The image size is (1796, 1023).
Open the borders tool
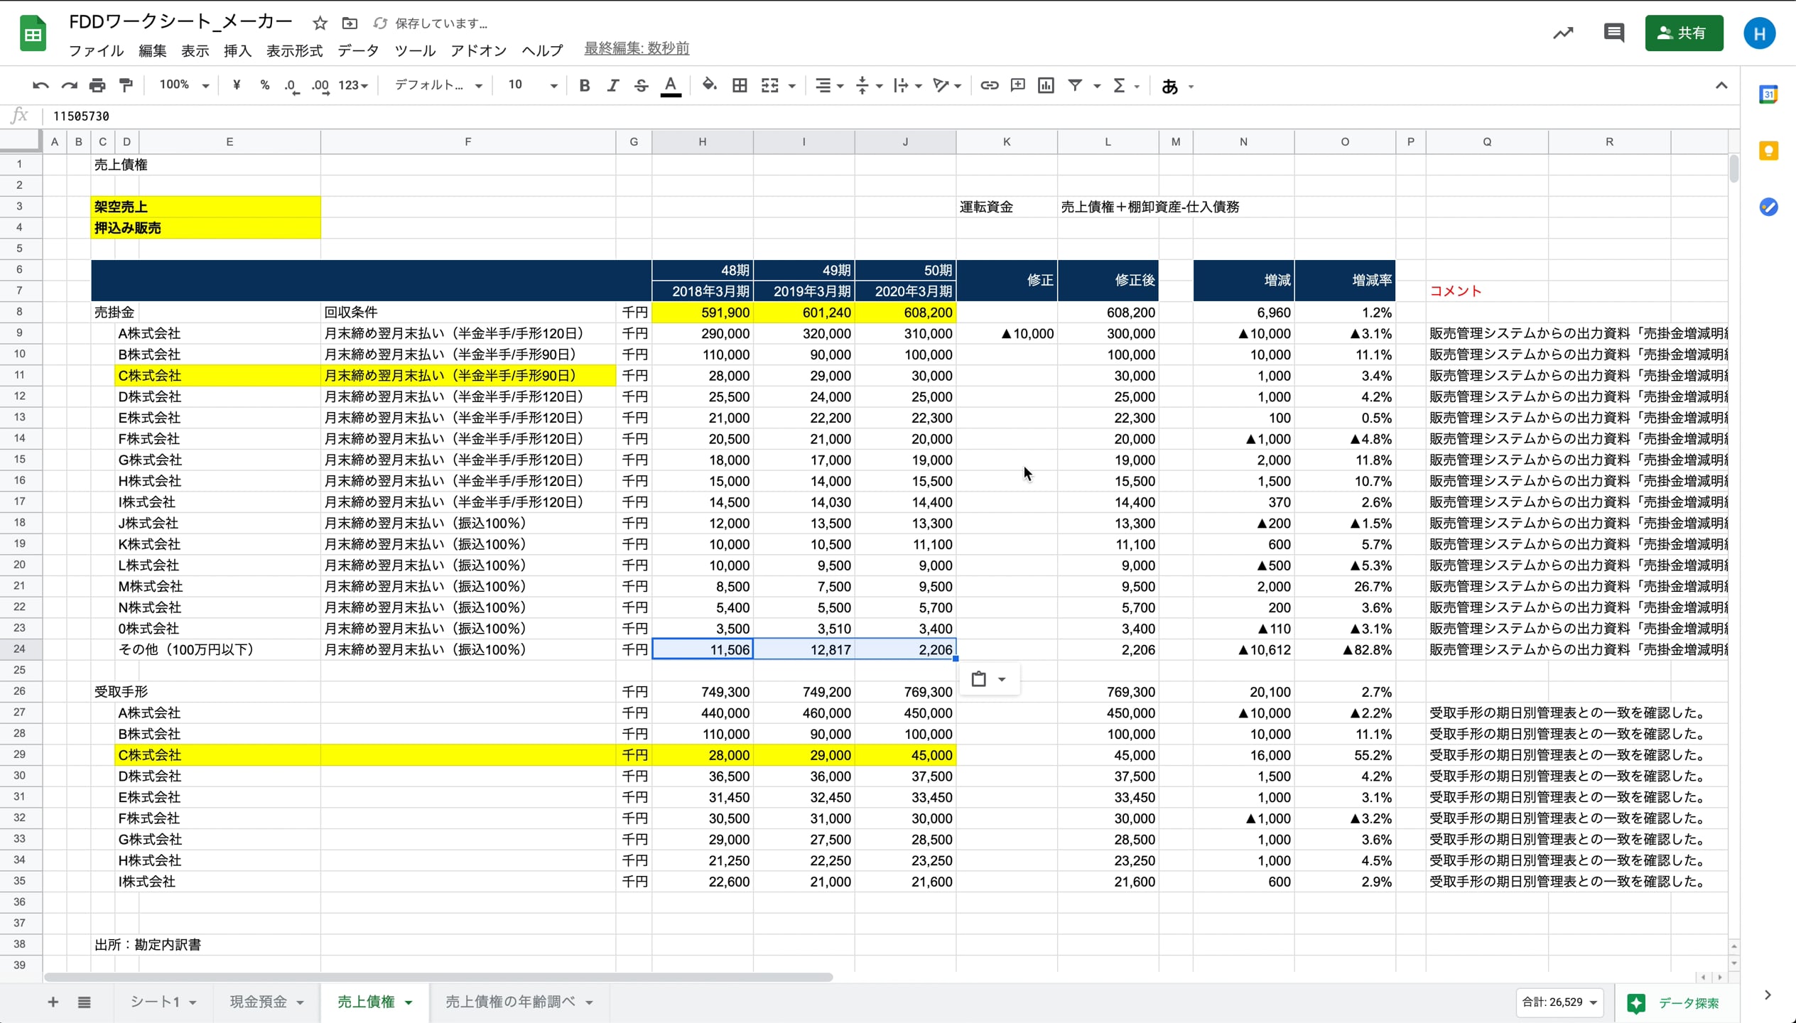pos(740,85)
